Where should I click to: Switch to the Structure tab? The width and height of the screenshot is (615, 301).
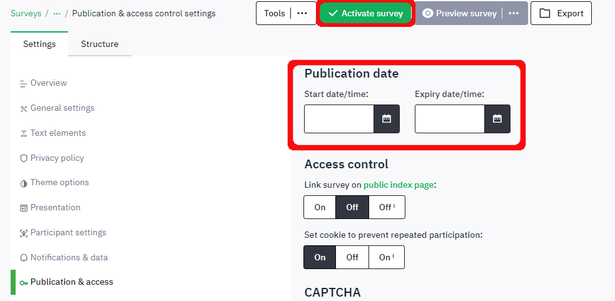click(x=99, y=44)
